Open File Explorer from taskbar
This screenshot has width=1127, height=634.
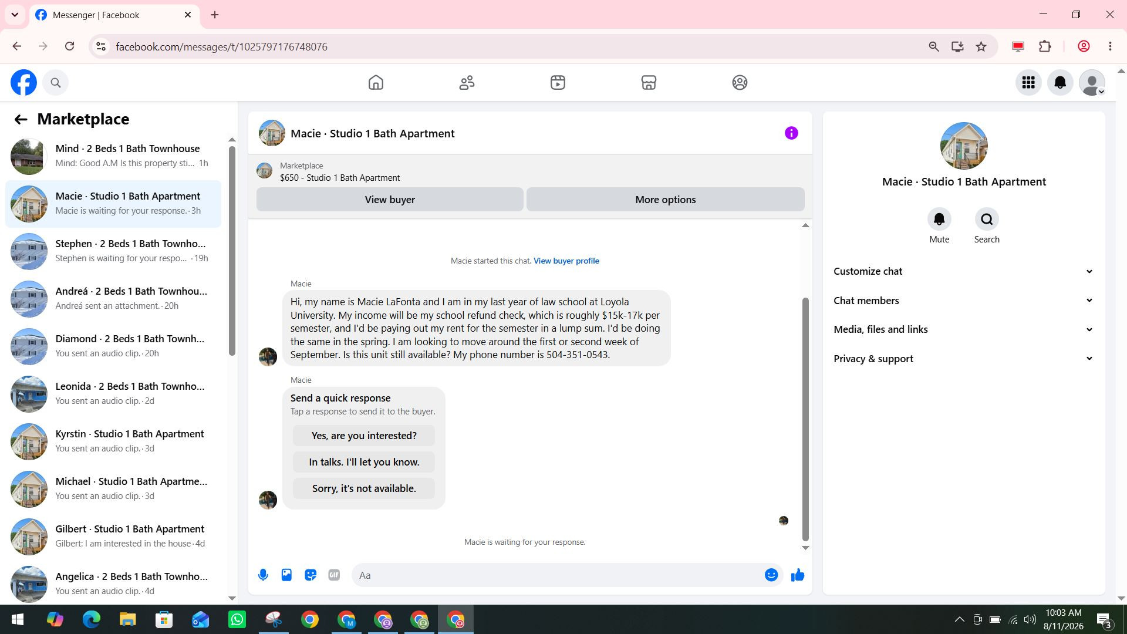128,620
